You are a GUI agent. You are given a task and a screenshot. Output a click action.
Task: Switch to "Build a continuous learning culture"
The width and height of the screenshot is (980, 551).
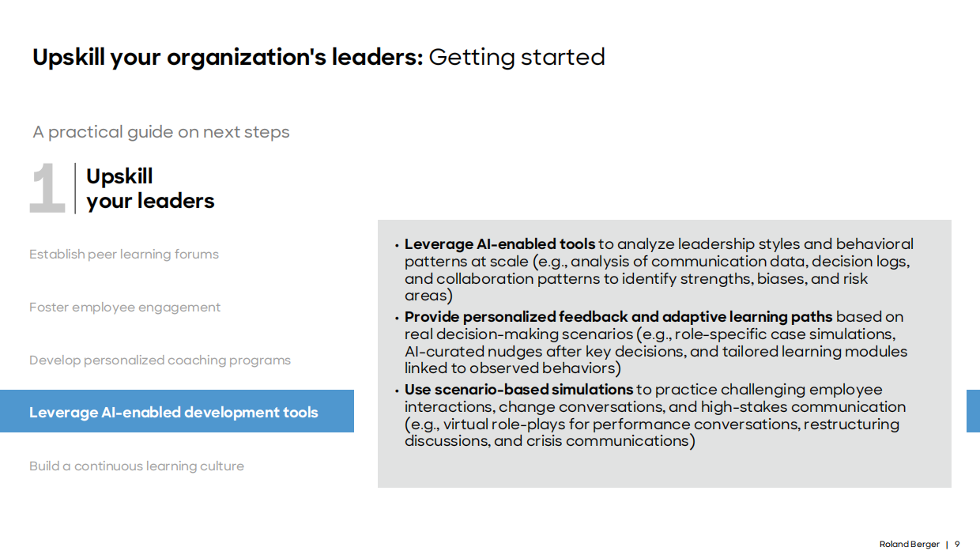[x=137, y=466]
